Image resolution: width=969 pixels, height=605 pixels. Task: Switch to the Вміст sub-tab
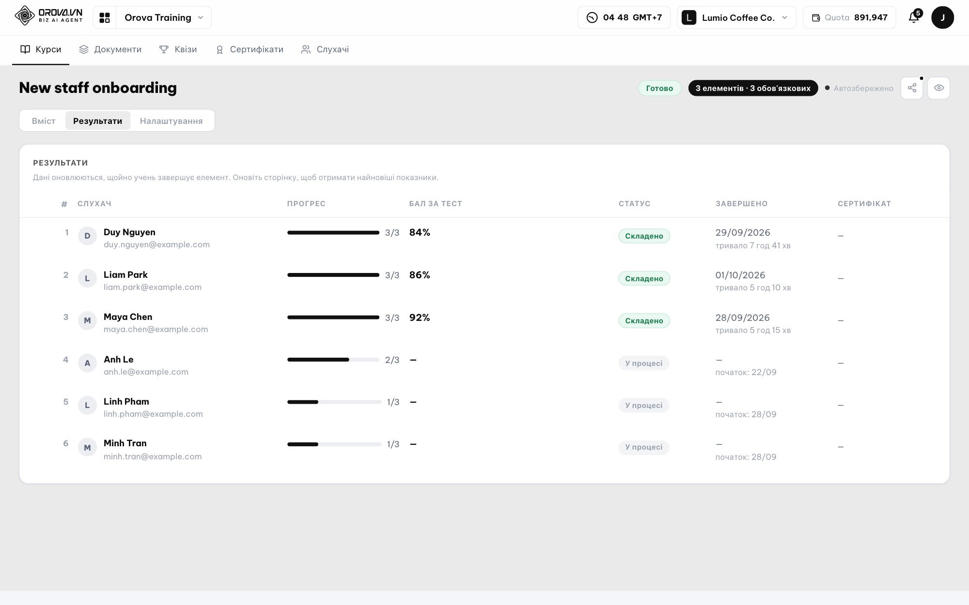(44, 121)
